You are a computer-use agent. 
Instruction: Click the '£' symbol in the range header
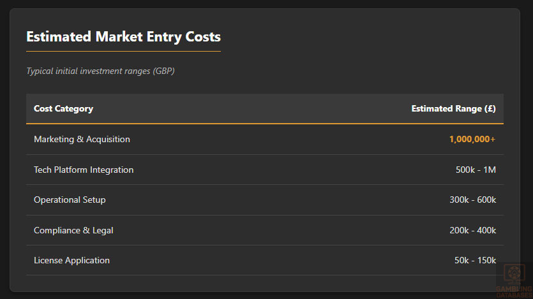coord(490,108)
